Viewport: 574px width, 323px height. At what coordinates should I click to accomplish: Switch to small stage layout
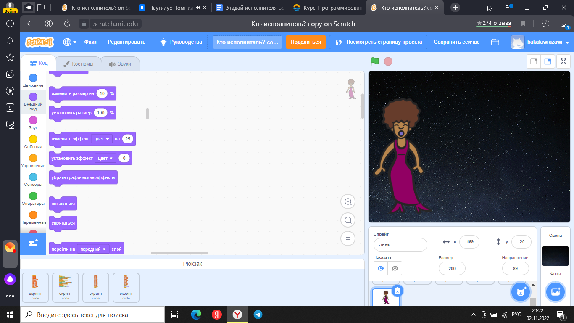(534, 61)
